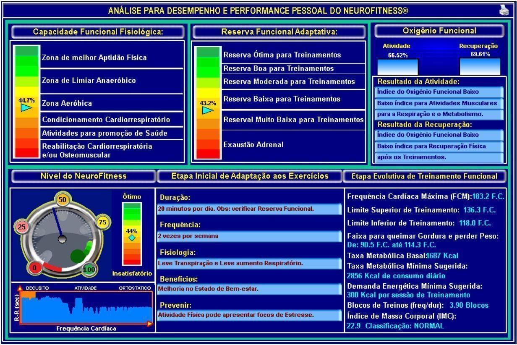This screenshot has height=345, width=517.
Task: Click the Reserva Moderada para Treinamentos row
Action: tap(294, 81)
